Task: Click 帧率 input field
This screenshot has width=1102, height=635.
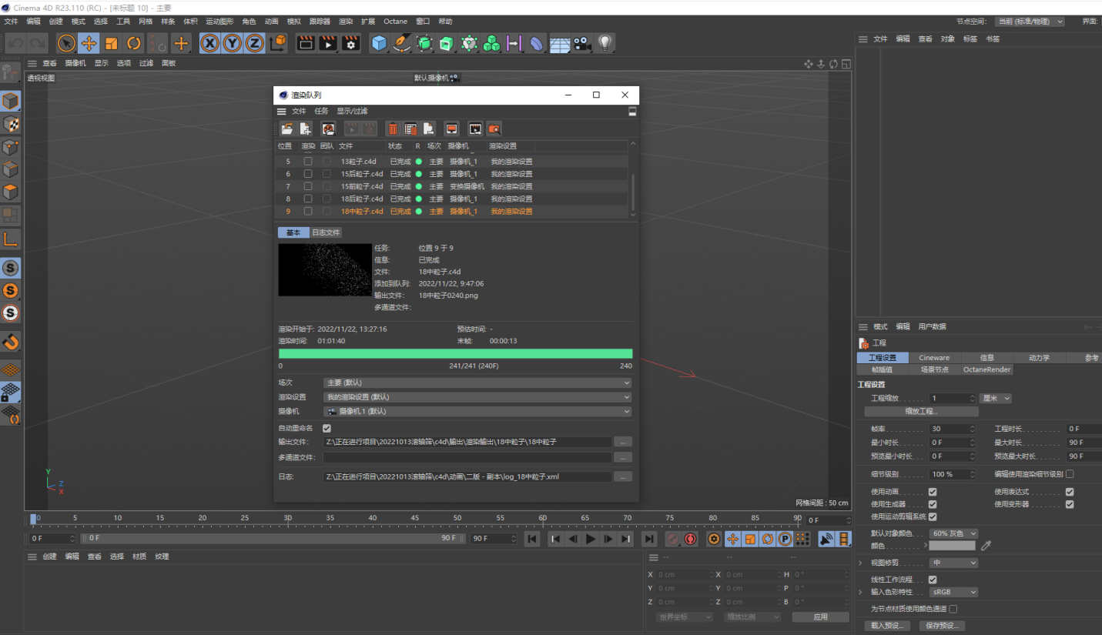Action: coord(953,429)
